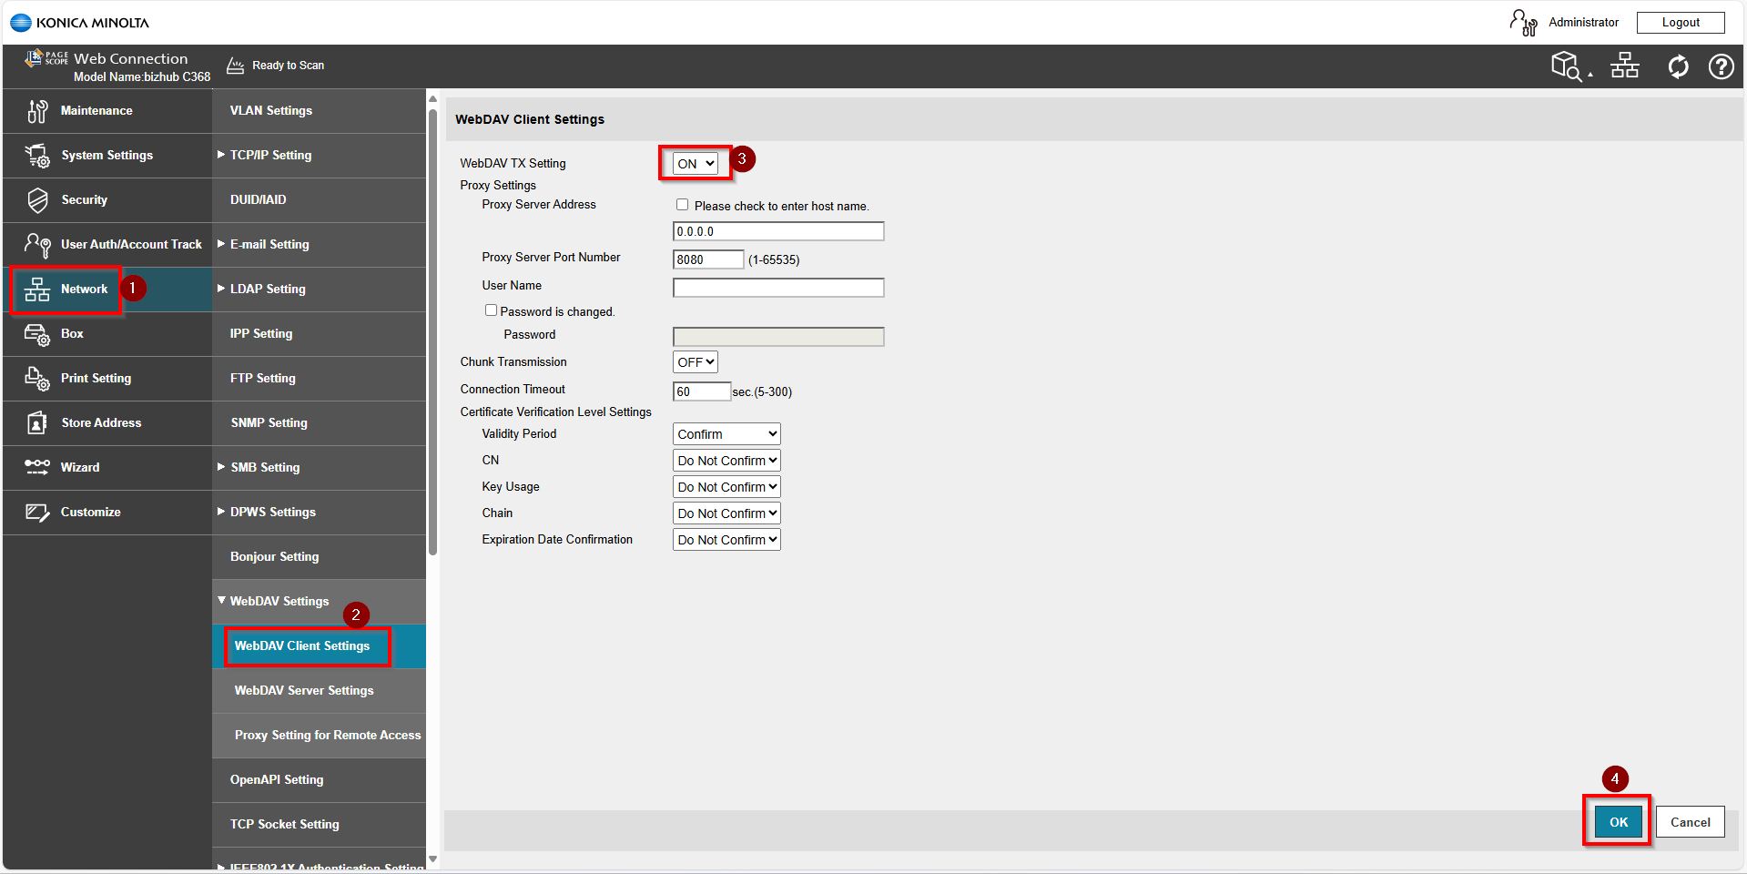The image size is (1747, 874).
Task: Open the help question mark icon
Action: coord(1721,66)
